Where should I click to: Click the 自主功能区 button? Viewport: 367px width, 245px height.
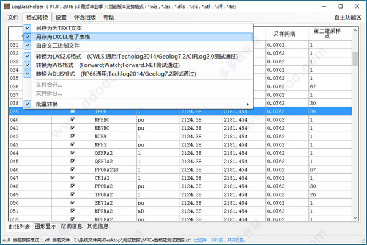(x=348, y=18)
